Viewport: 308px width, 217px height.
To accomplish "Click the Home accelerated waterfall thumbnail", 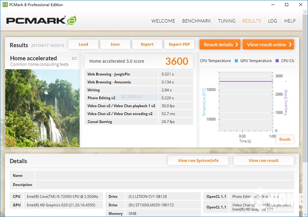I will click(42, 108).
